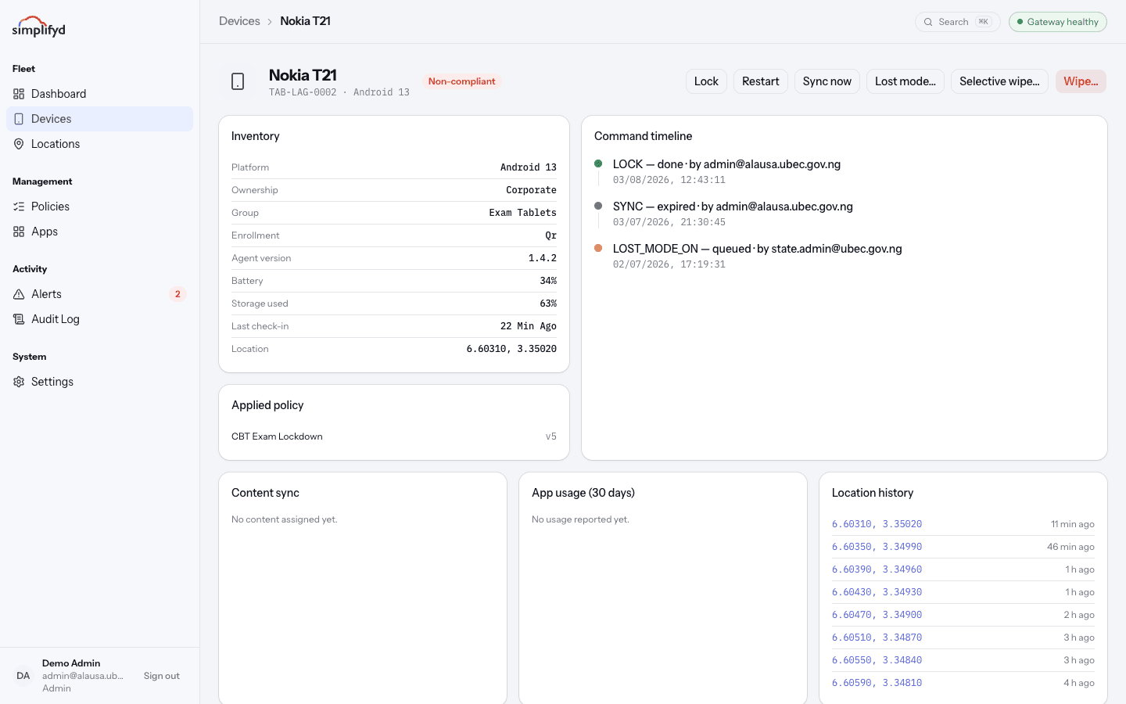Click the Qr enrollment value

551,235
